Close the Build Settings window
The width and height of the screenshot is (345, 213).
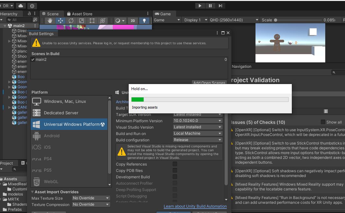(x=228, y=33)
